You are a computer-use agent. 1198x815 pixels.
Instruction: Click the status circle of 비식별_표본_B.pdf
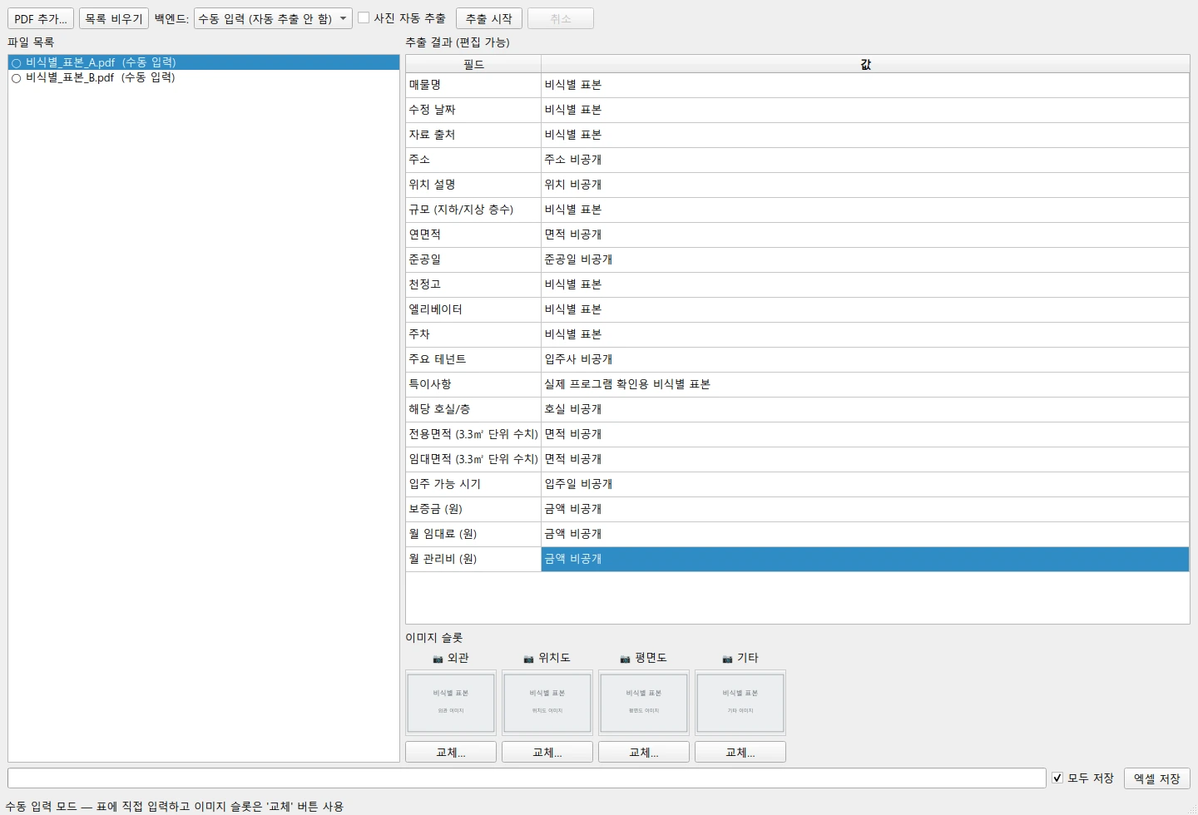click(x=16, y=78)
